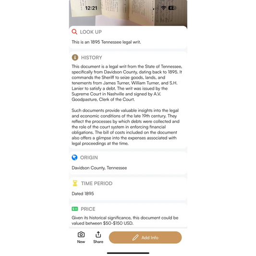Tap the Wi-Fi status icon
Viewport: 256px width, 256px height.
pos(163,8)
